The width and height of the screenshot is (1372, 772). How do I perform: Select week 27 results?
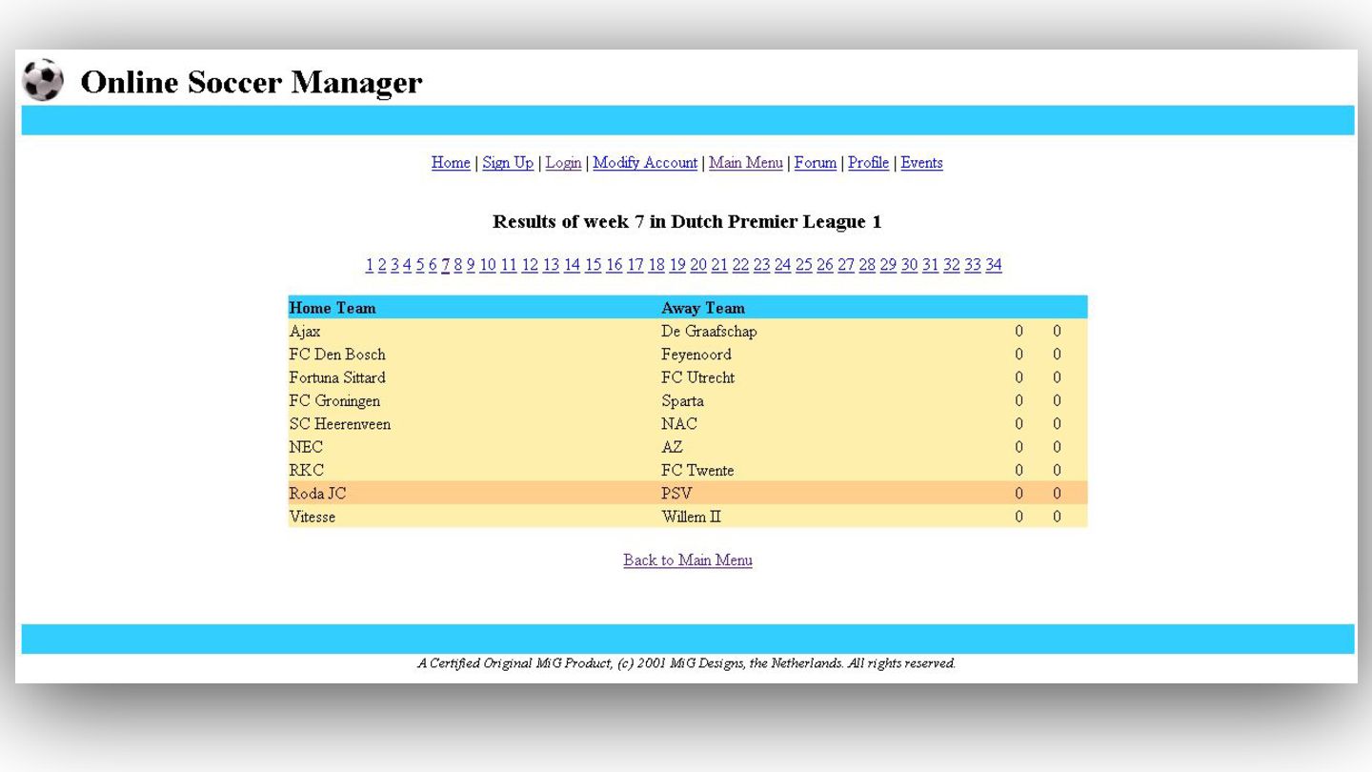846,264
